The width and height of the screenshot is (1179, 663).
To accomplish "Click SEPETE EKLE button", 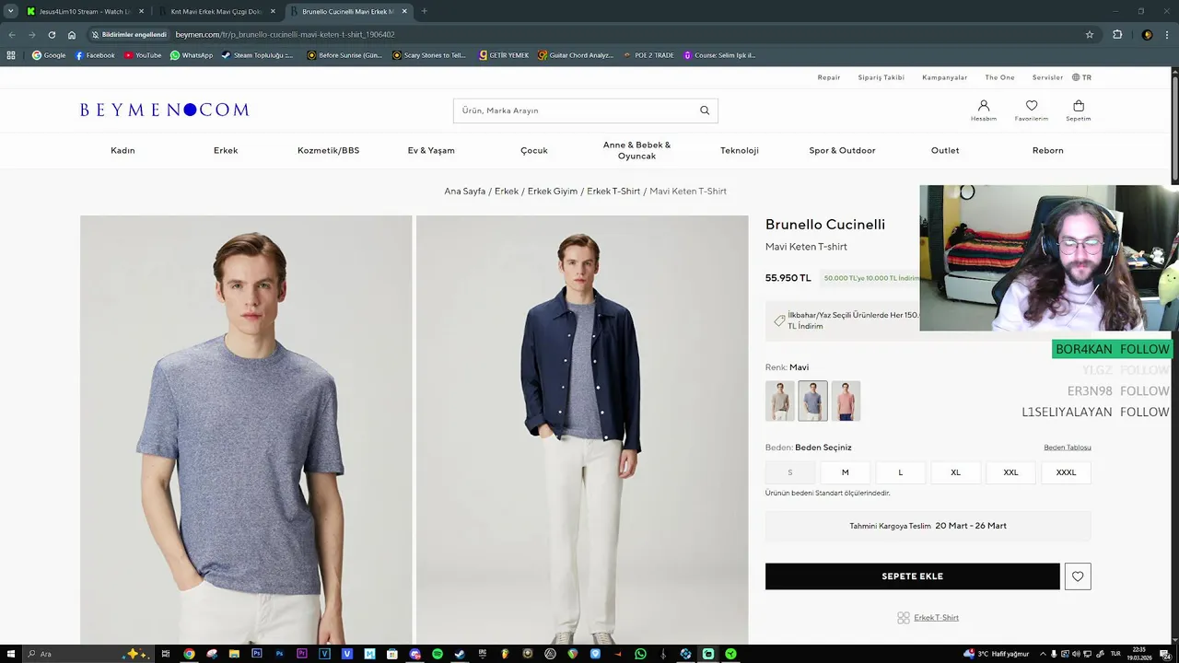I will (x=913, y=576).
